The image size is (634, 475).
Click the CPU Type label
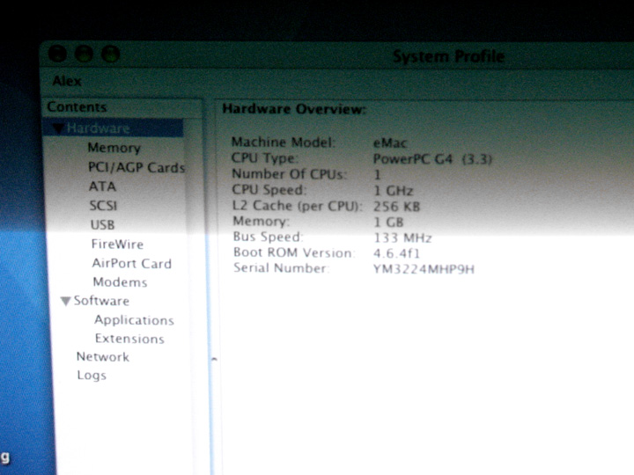tap(264, 158)
